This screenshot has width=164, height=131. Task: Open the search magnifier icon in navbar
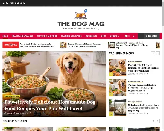134,36
